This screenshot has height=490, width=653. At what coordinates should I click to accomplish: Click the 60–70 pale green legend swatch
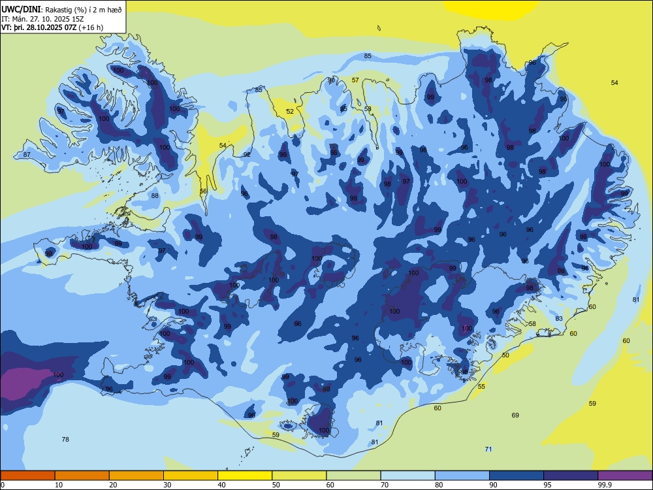[353, 476]
